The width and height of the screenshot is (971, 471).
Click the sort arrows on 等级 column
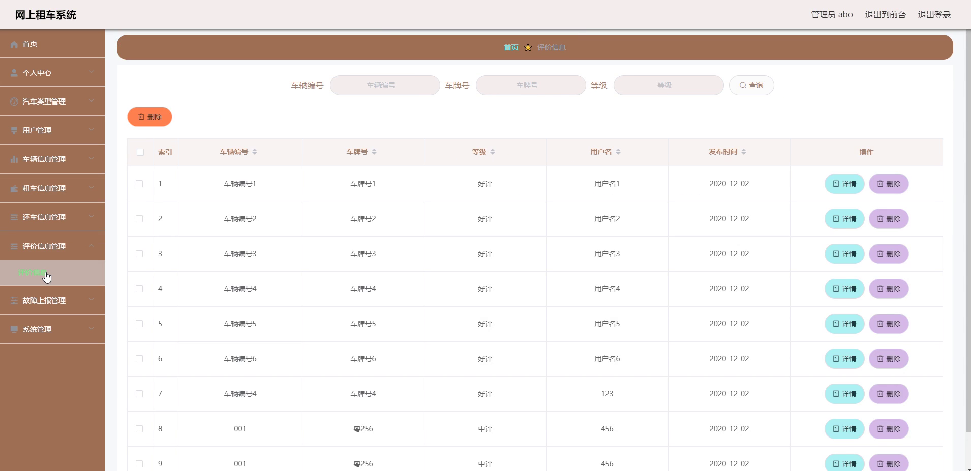(x=493, y=152)
